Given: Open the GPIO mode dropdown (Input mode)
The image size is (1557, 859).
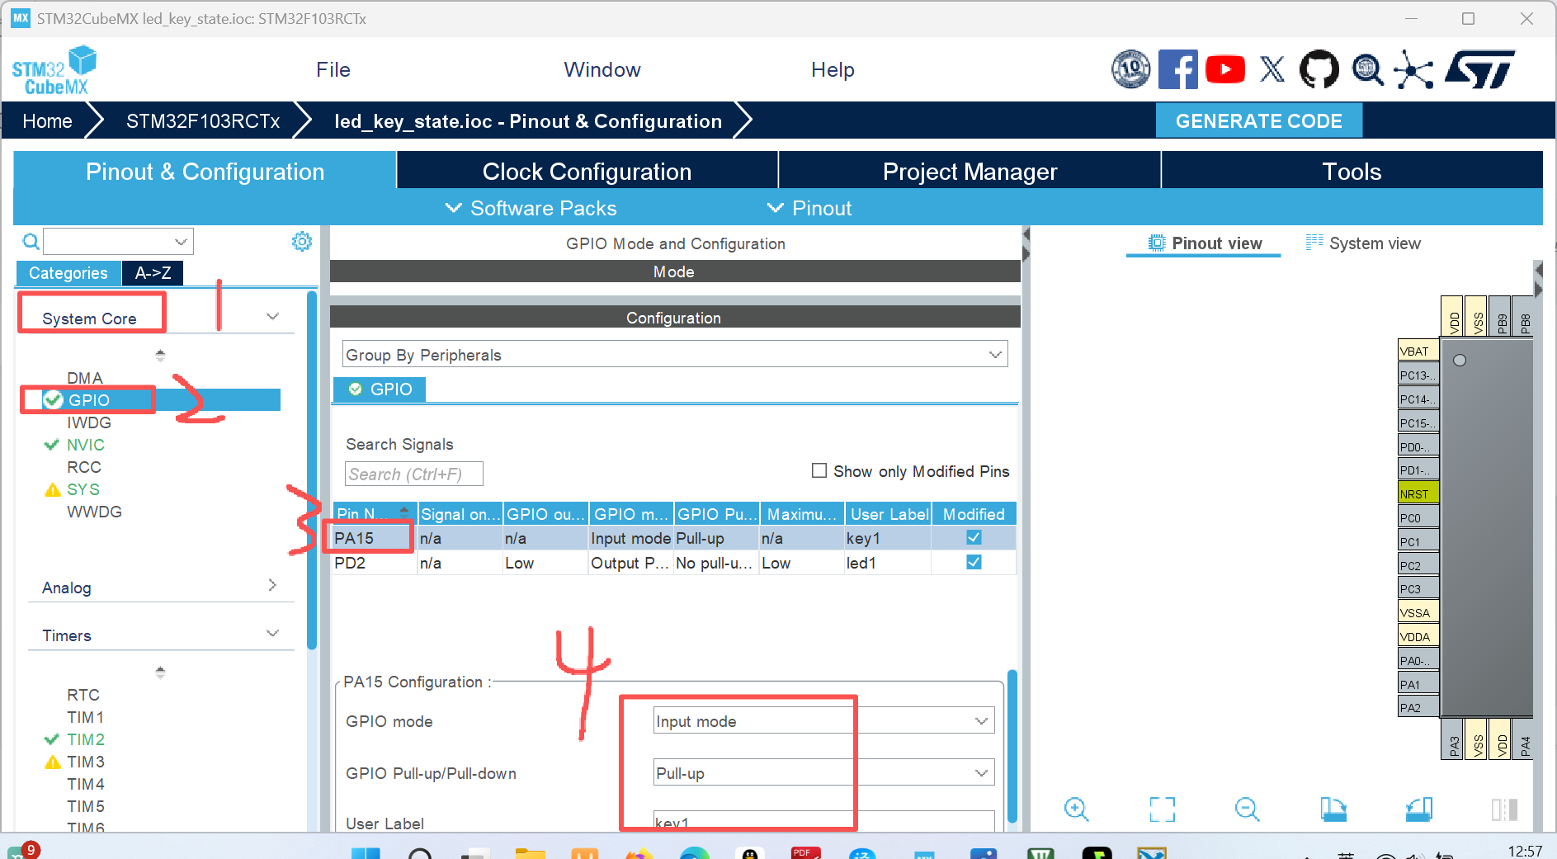Looking at the screenshot, I should 823,720.
